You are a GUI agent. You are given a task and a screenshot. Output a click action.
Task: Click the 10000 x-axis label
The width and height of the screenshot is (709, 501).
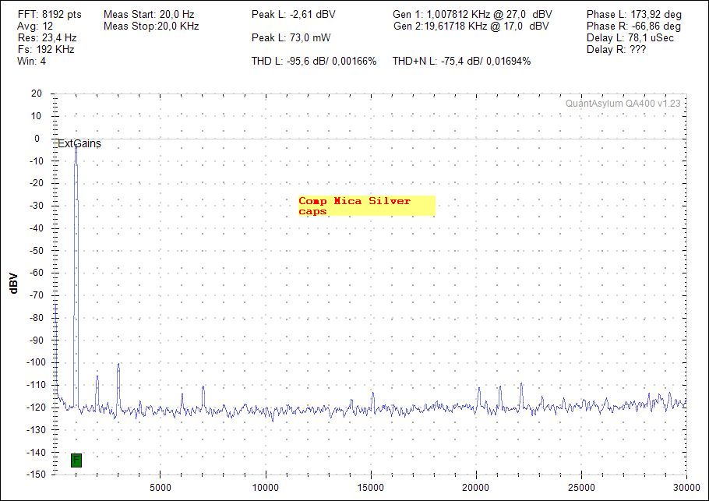coord(266,488)
